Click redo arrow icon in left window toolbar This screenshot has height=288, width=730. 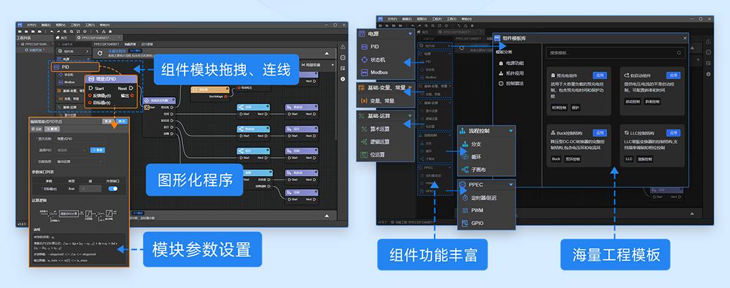coord(59,31)
